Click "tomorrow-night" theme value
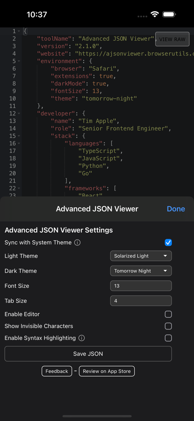 [109, 99]
